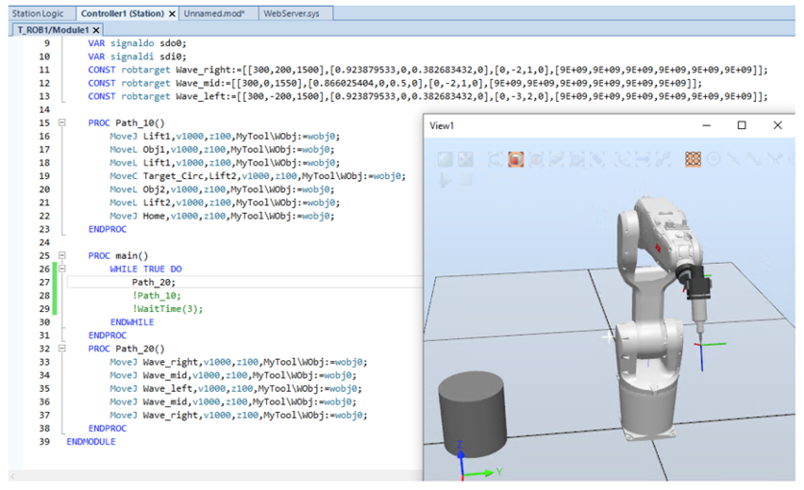Maximize the View1 window
Viewport: 804px width, 490px height.
coord(742,125)
